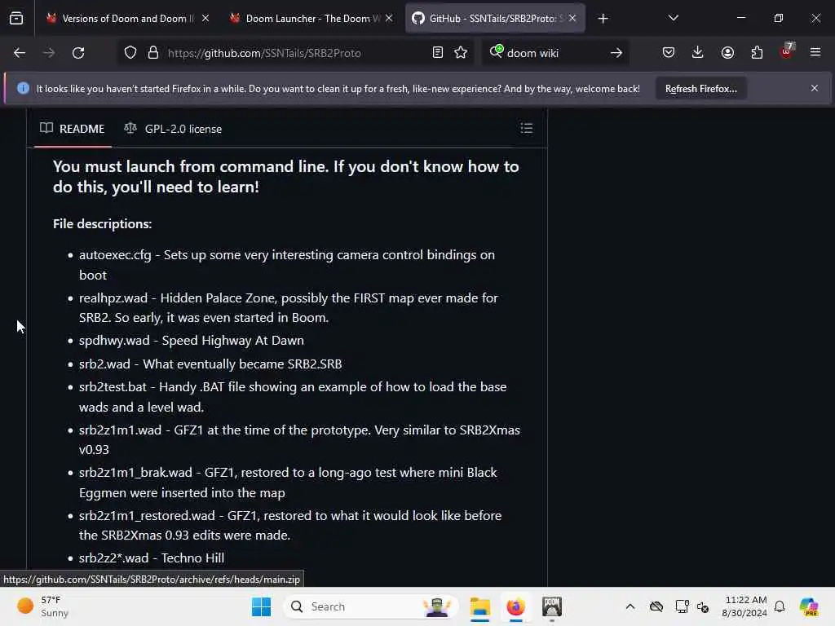Click OneDrive cloud tray icon
Image resolution: width=835 pixels, height=626 pixels.
point(656,606)
